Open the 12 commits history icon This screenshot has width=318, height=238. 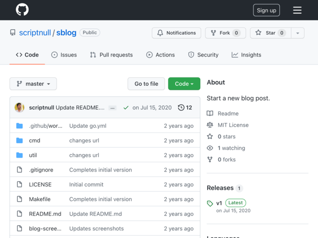[x=185, y=108]
